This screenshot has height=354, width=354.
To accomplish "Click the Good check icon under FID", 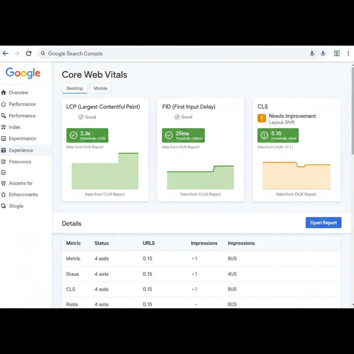I will (177, 117).
